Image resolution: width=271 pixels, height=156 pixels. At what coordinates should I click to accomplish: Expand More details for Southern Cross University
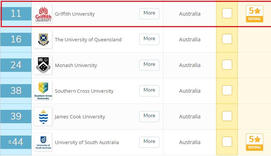click(149, 91)
